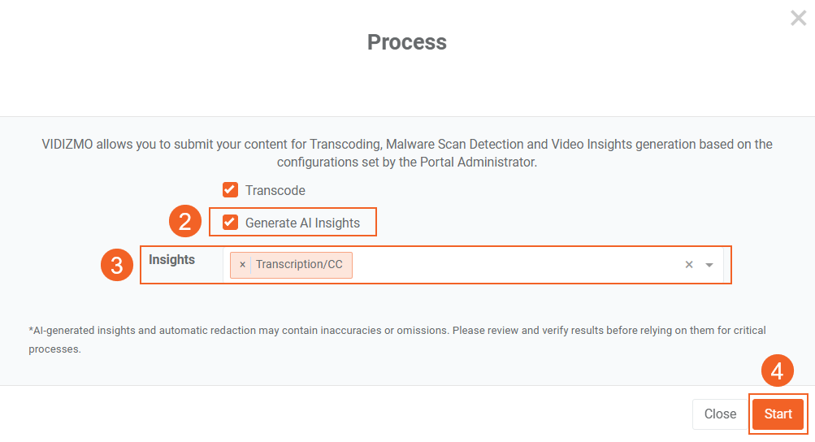Viewport: 815px width, 442px height.
Task: Click the Transcode label text
Action: 275,190
